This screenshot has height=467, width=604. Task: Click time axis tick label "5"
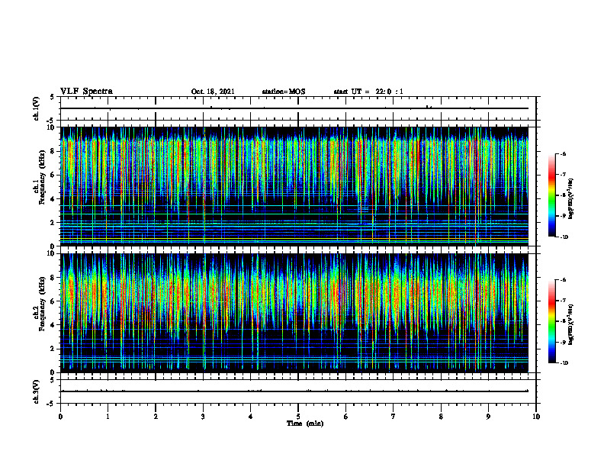(298, 417)
